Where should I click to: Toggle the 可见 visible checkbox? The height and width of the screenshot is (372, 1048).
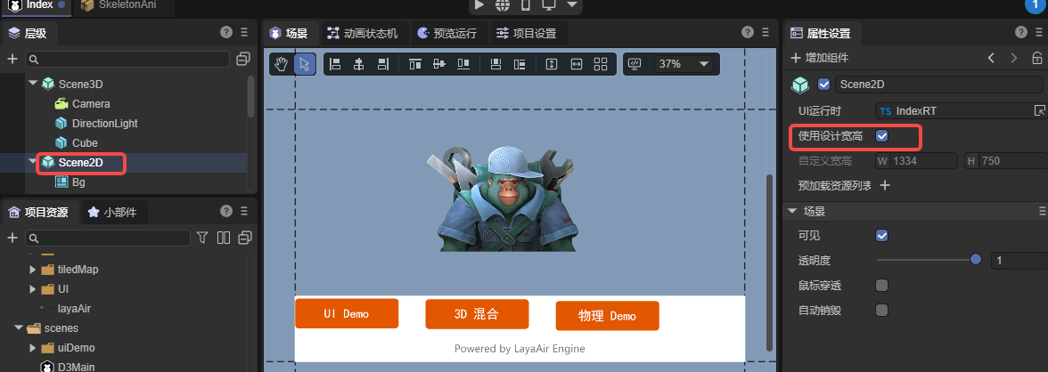coord(882,236)
